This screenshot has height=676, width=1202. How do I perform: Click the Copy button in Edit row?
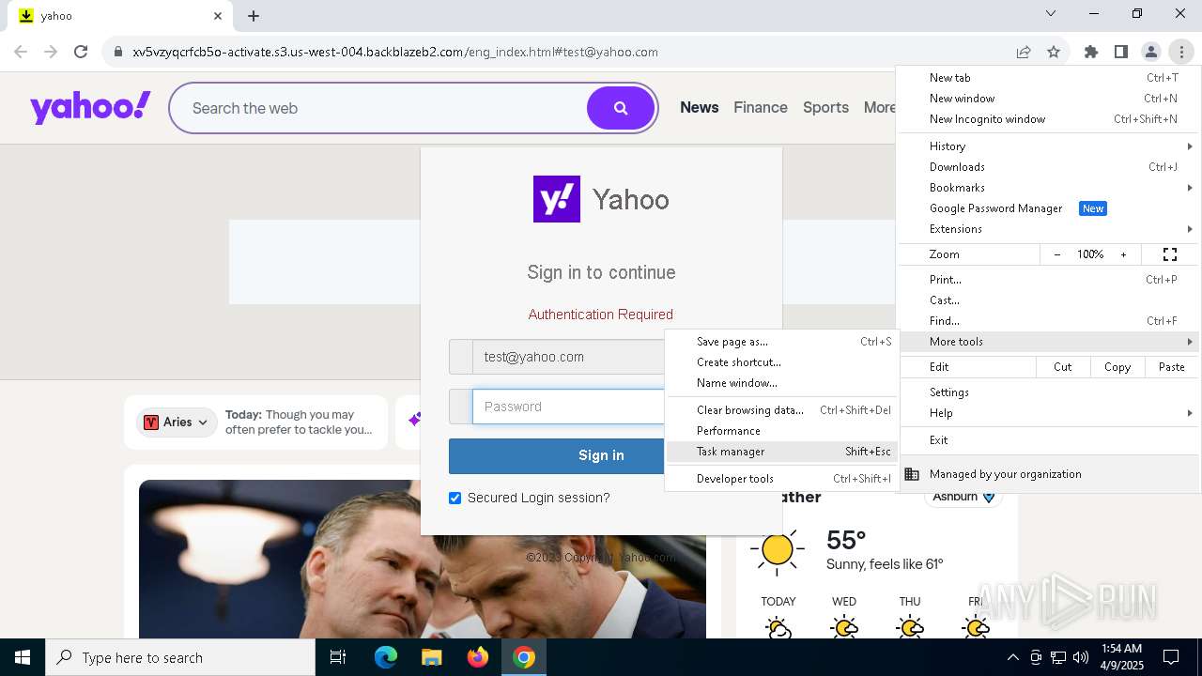(x=1117, y=367)
